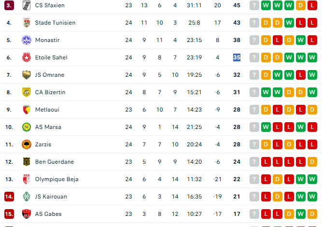The width and height of the screenshot is (322, 227).
Task: Click the Stade Tunisien team logo
Action: coord(27,23)
